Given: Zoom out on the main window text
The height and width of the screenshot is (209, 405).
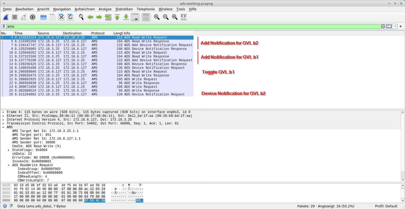Looking at the screenshot, I should (166, 17).
